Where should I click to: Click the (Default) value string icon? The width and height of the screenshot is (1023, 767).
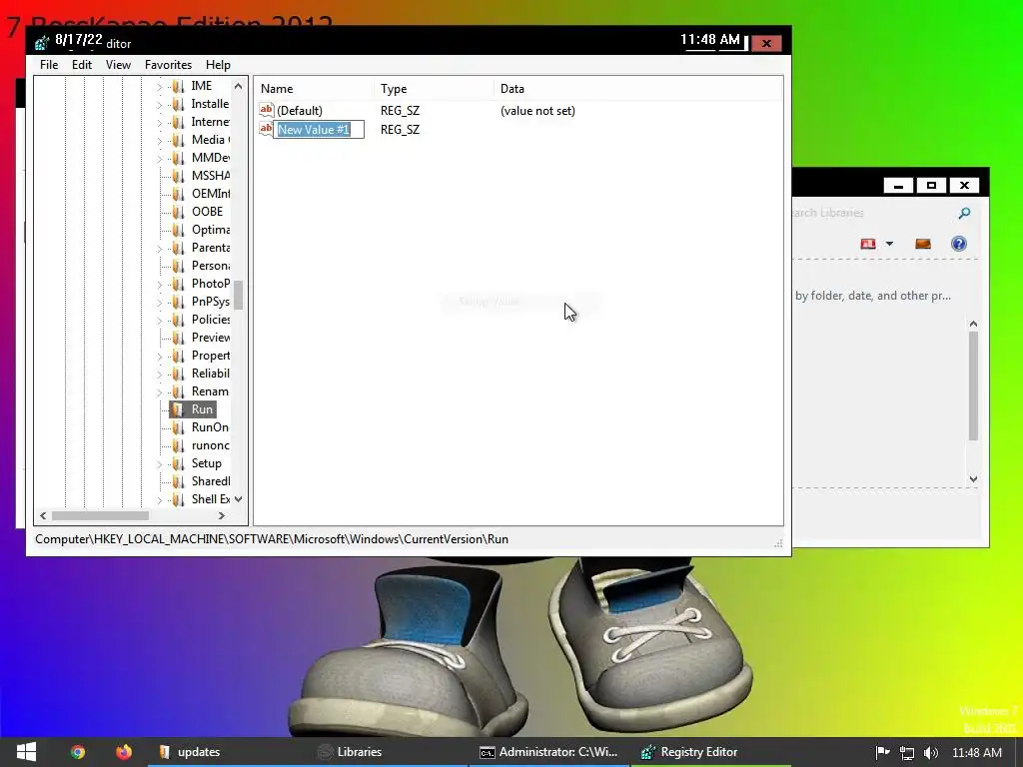coord(266,110)
